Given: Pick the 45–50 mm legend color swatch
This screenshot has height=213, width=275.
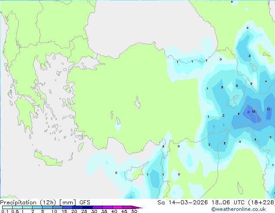Looking at the screenshot, I should pyautogui.click(x=128, y=207).
